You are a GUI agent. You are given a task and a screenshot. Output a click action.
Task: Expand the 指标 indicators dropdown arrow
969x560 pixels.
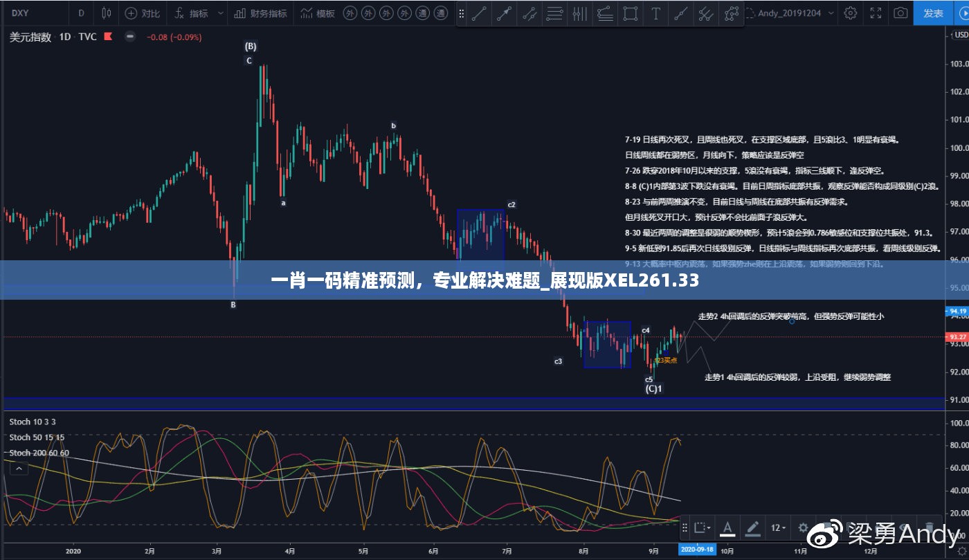(220, 13)
